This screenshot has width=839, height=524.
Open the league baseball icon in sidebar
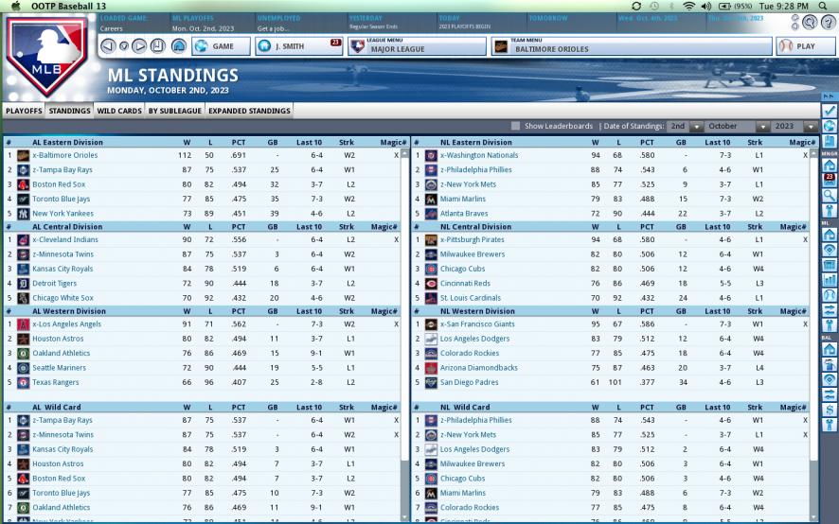coord(830,294)
